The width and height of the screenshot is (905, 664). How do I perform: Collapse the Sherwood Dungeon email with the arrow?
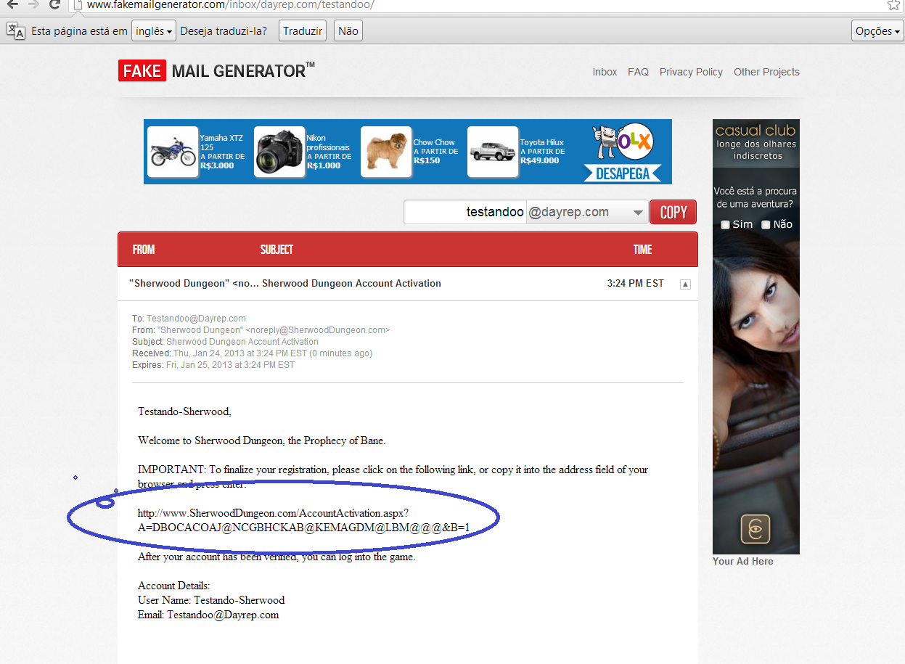[685, 284]
